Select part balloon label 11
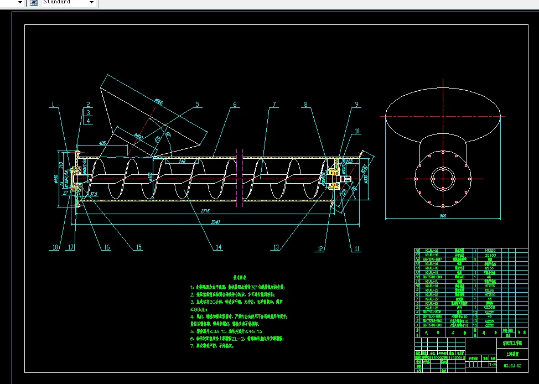Screen dimensions: 539x384 [357, 249]
